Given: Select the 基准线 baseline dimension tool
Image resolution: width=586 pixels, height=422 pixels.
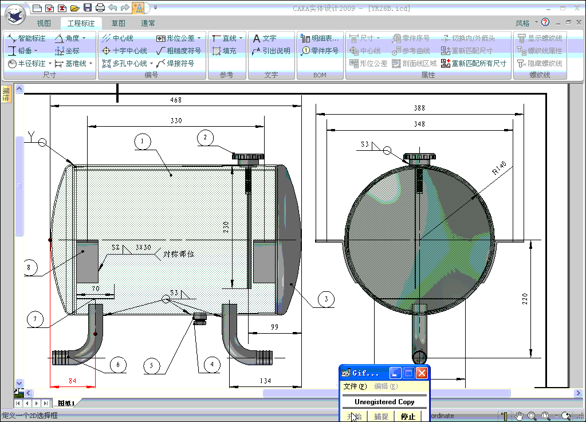Looking at the screenshot, I should pyautogui.click(x=70, y=63).
